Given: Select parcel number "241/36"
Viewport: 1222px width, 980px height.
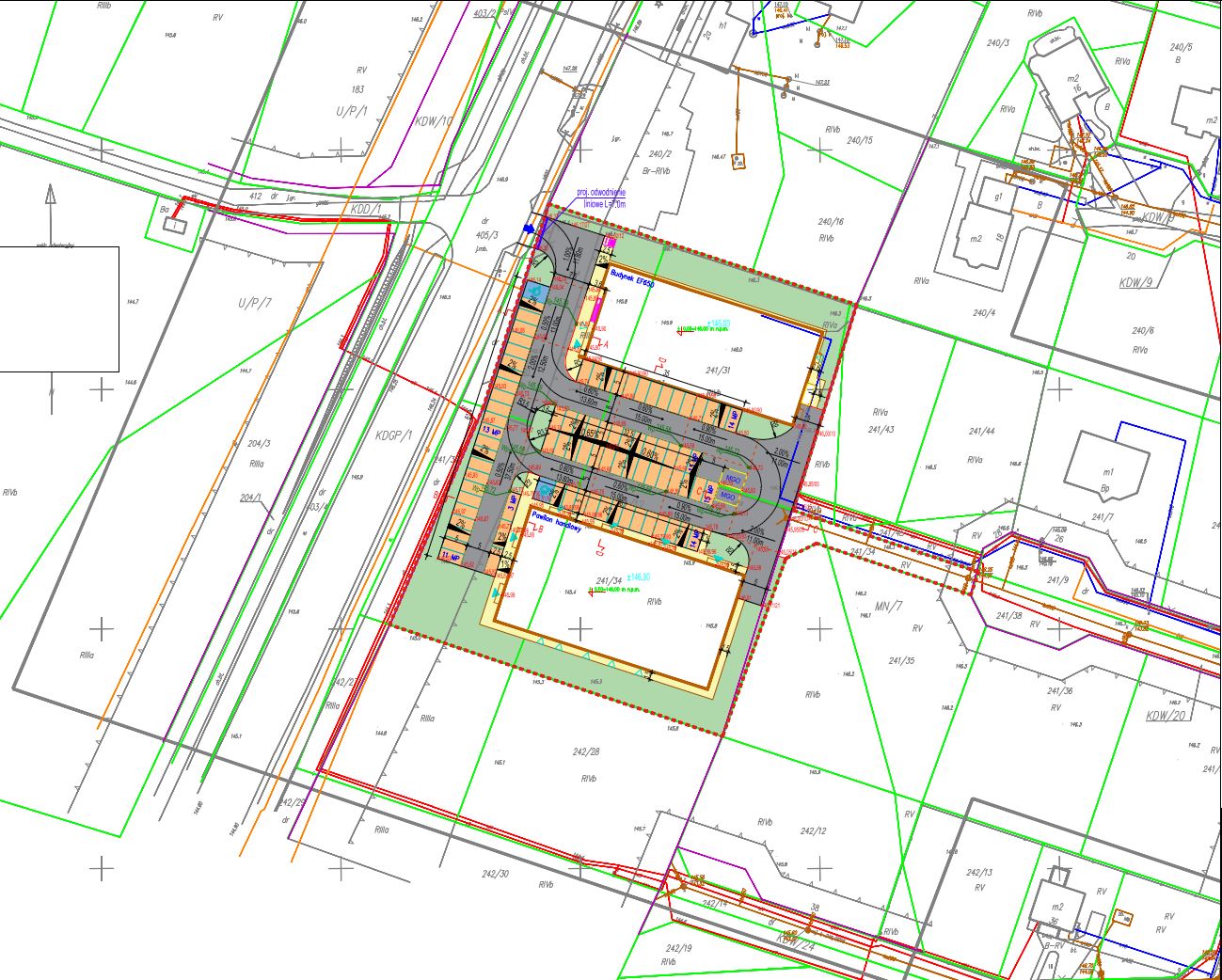Looking at the screenshot, I should click(1060, 691).
